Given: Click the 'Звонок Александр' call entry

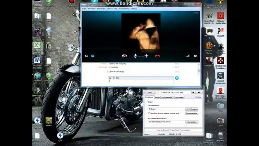Looking at the screenshot, I should point(116,72).
